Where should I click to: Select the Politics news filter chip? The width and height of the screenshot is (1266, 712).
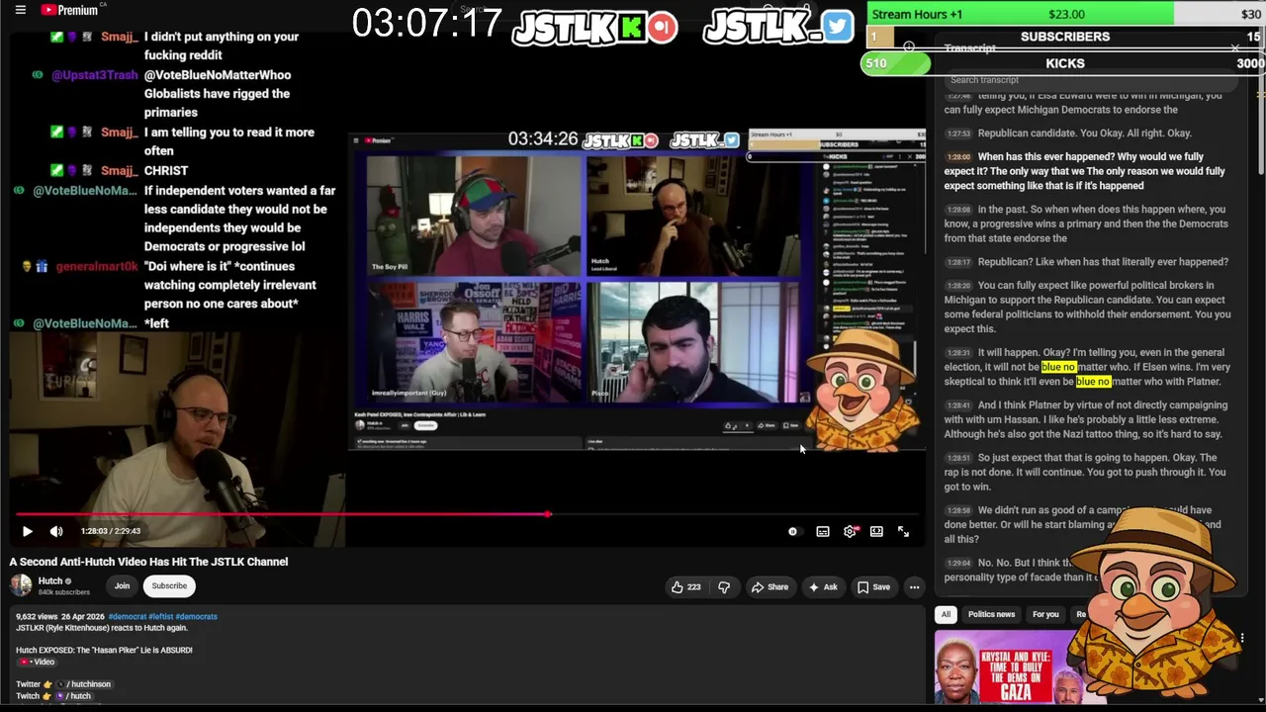point(991,614)
